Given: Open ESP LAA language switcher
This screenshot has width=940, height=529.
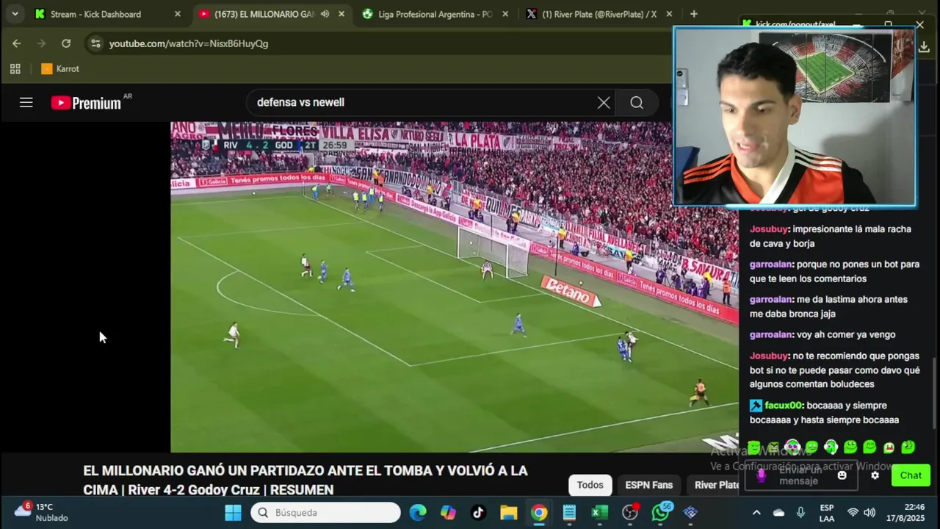Looking at the screenshot, I should [x=827, y=513].
